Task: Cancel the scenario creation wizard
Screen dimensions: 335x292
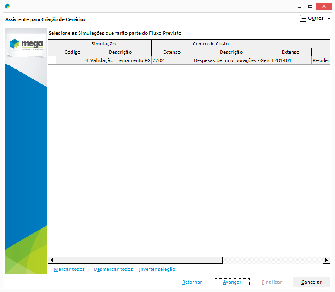Action: coord(311,282)
